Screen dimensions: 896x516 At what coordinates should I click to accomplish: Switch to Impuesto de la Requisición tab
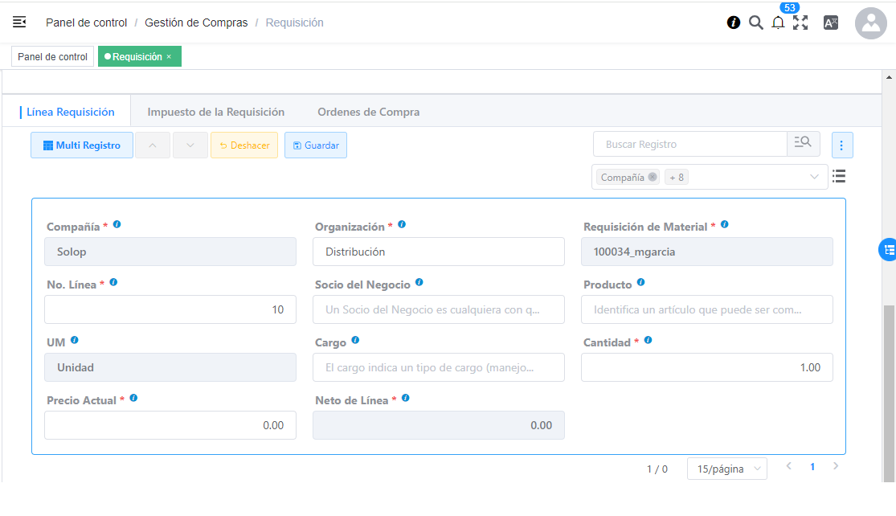[215, 112]
